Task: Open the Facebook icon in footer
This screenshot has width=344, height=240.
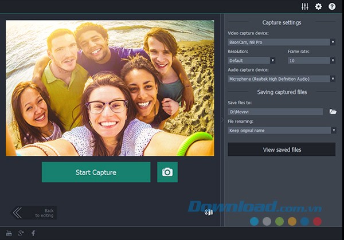Action: [x=33, y=233]
